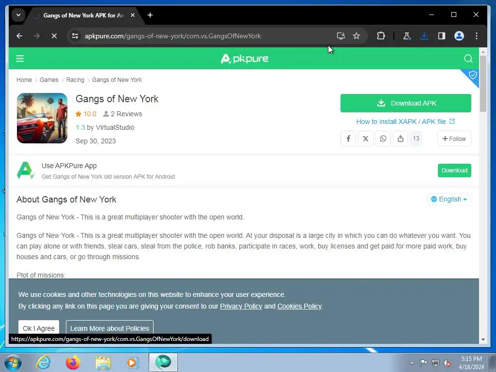496x372 pixels.
Task: Open the Windows Start button
Action: (x=13, y=362)
